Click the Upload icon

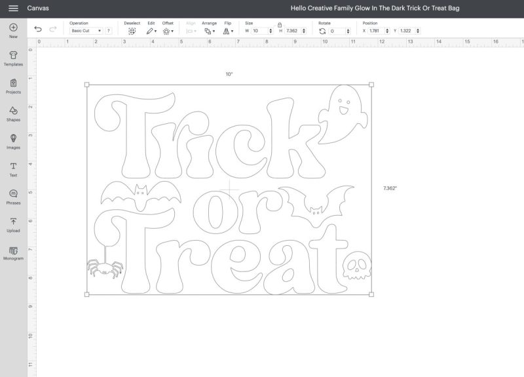[x=13, y=225]
